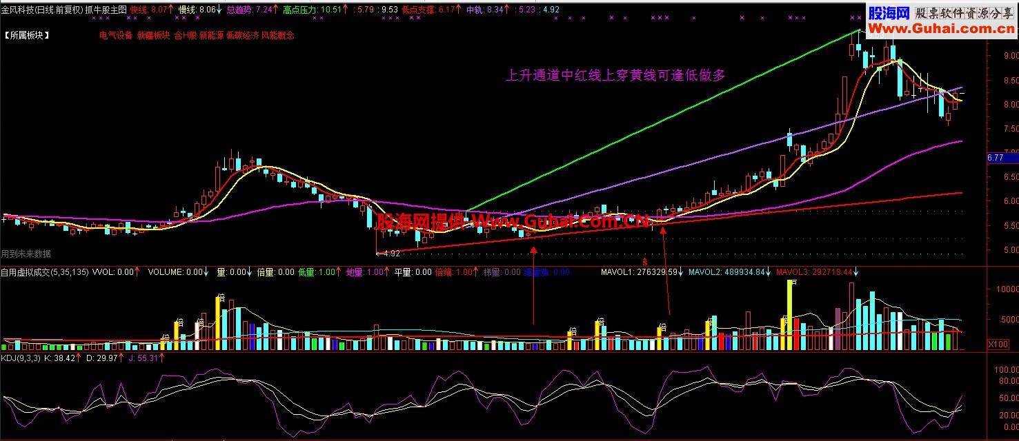Screen dimensions: 1019x441
Task: Open the 风能概念 sector tag
Action: click(277, 35)
